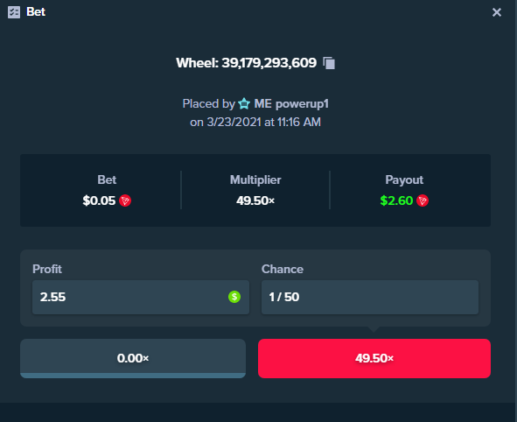This screenshot has height=422, width=517.
Task: Click the green dollar icon in Profit field
Action: tap(234, 297)
